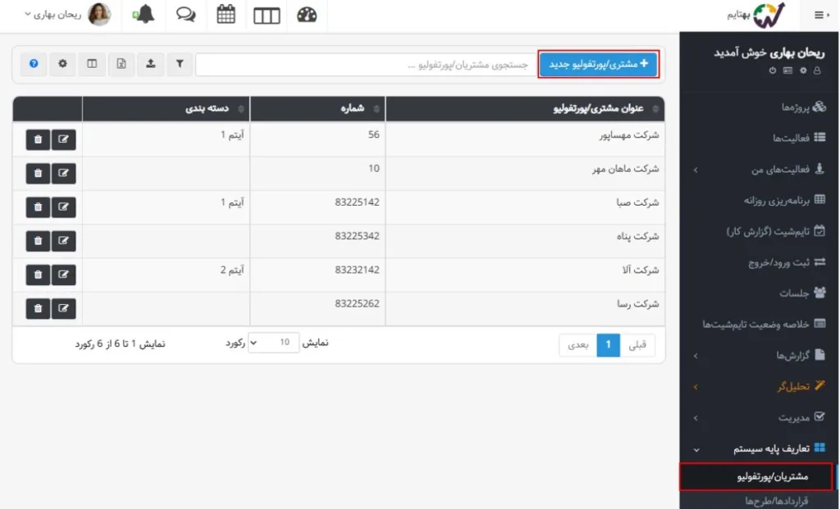Click the filter icon above the table

pos(180,64)
